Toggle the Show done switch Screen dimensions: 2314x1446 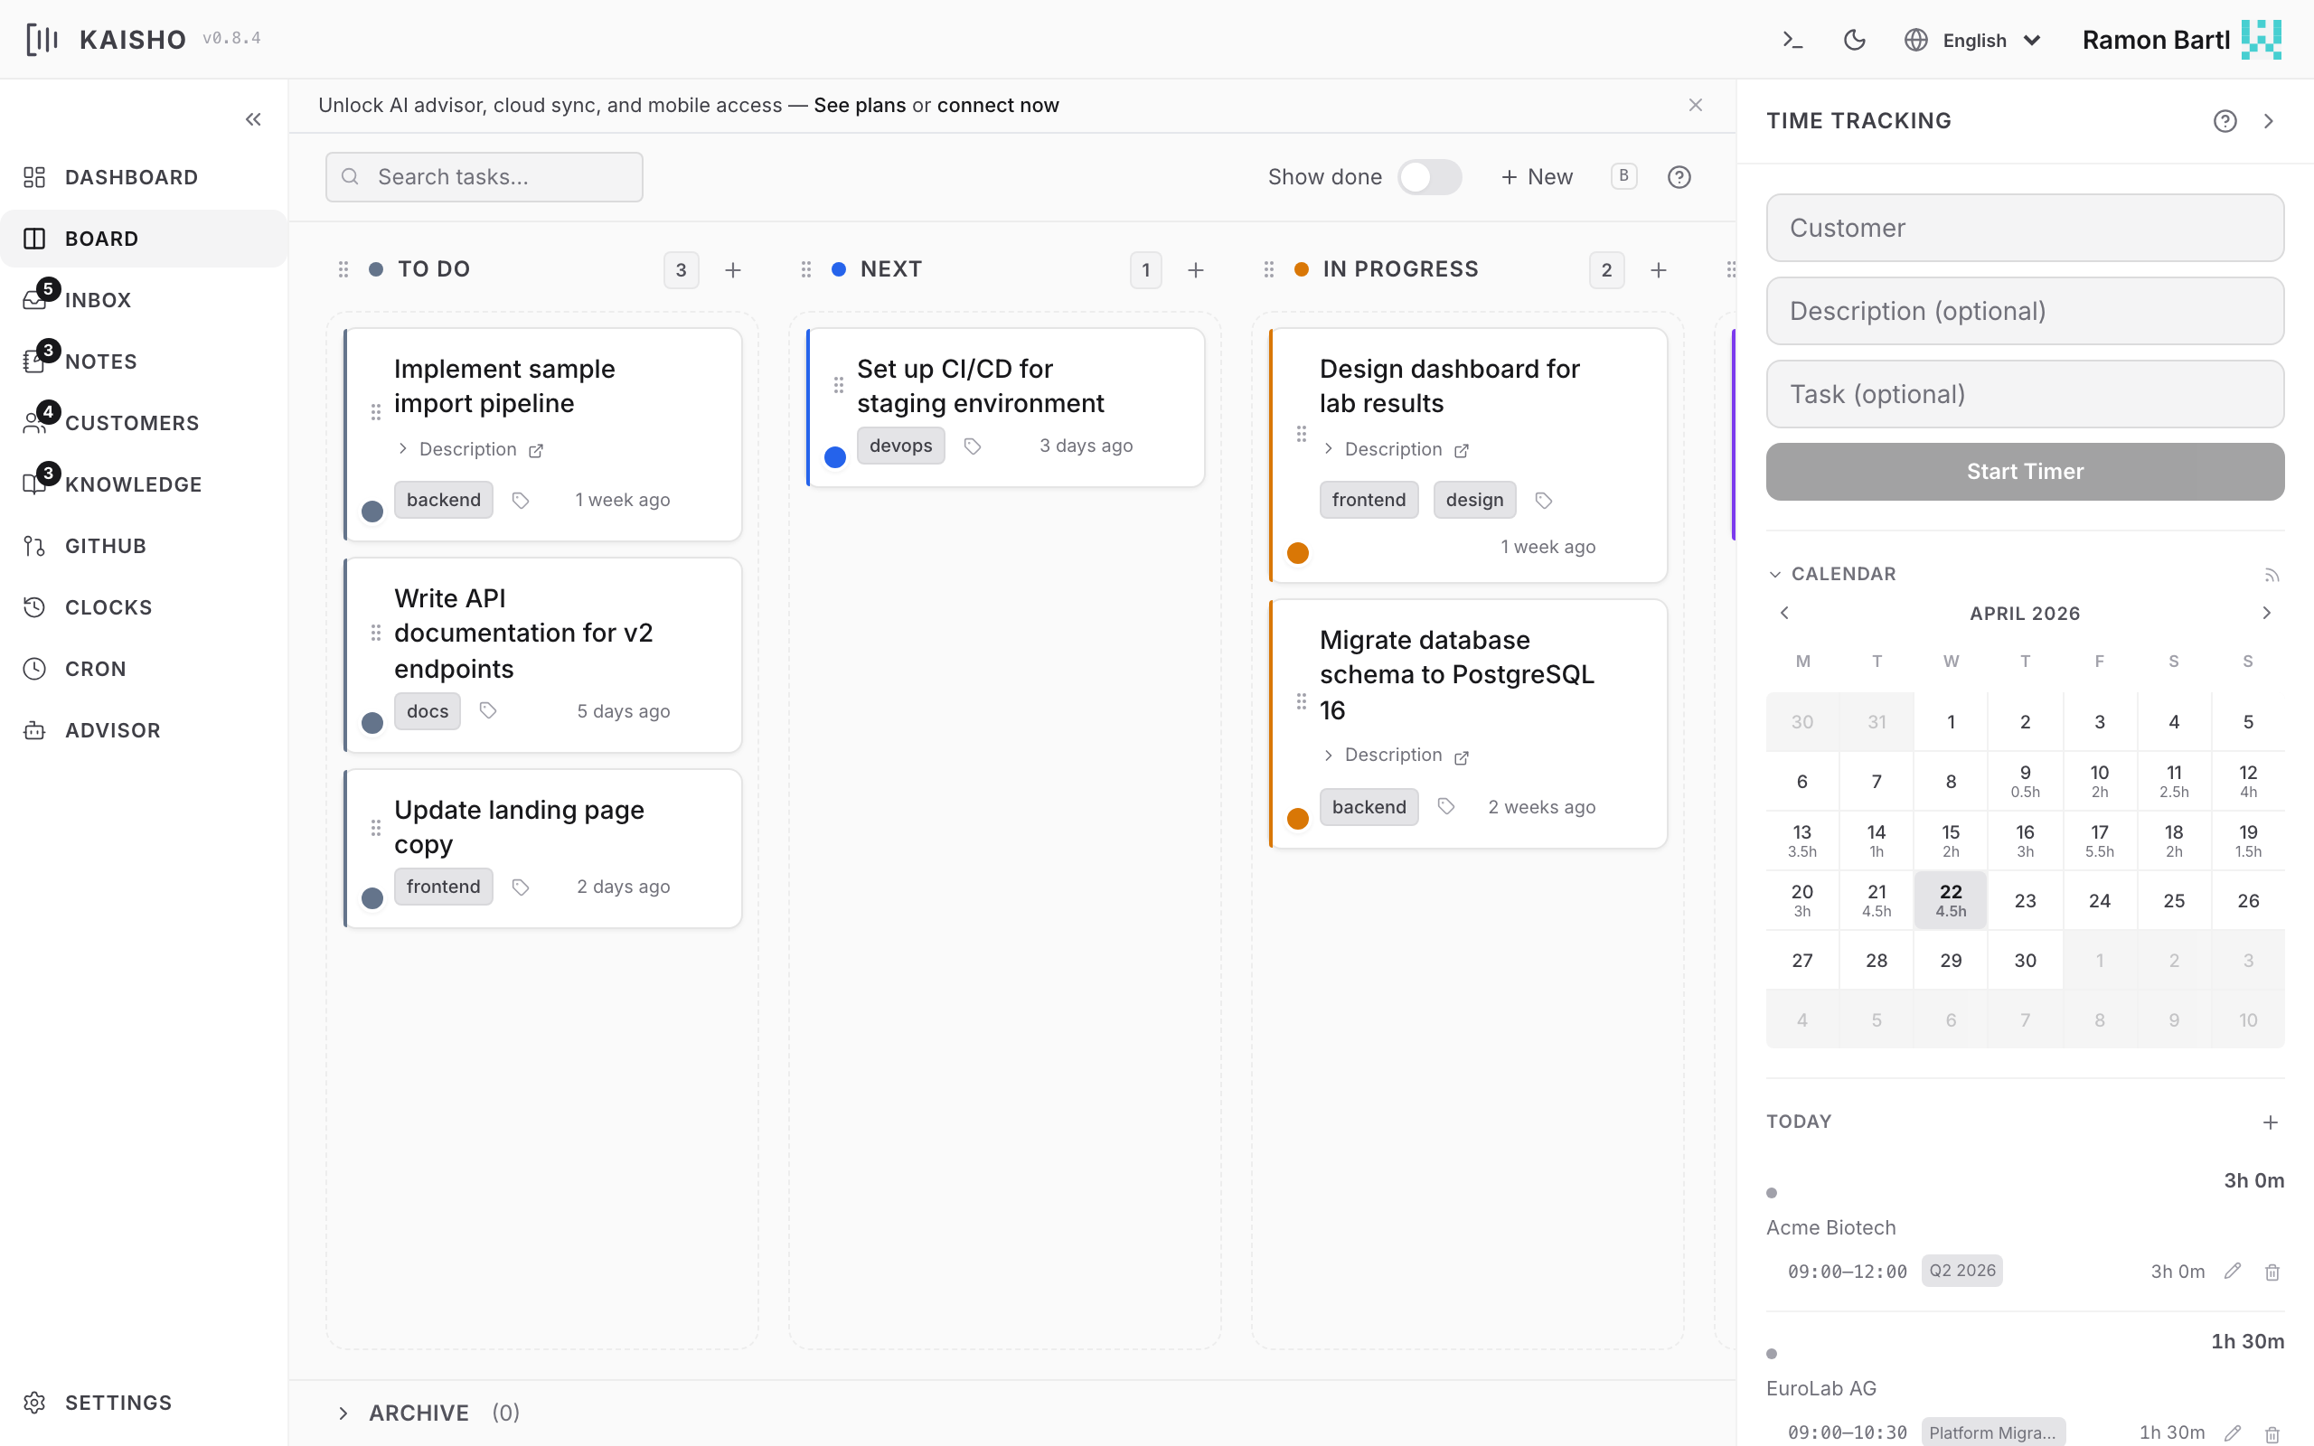point(1428,177)
